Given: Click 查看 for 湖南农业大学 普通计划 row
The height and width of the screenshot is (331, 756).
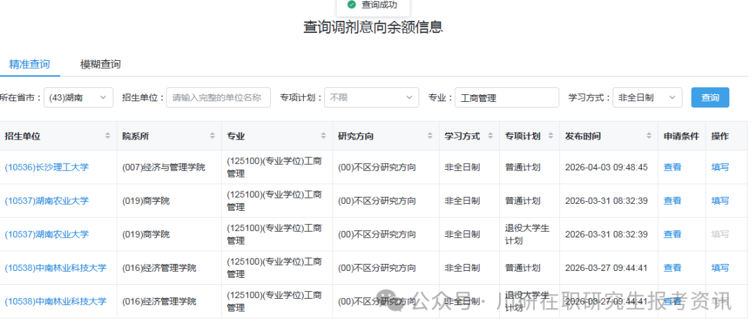Looking at the screenshot, I should point(672,200).
